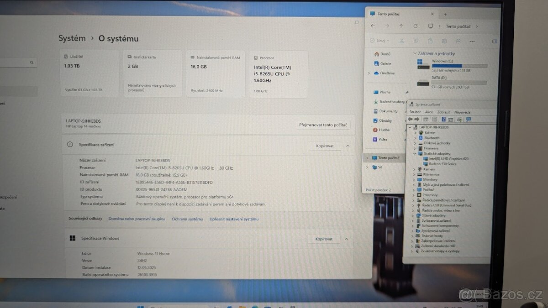Click the Windows (C:) disk usage bar
This screenshot has height=308, width=548.
point(460,65)
